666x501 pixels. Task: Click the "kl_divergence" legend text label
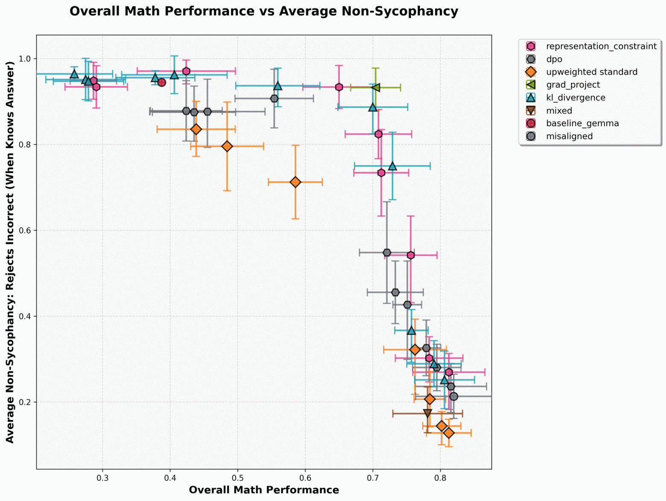coord(575,98)
